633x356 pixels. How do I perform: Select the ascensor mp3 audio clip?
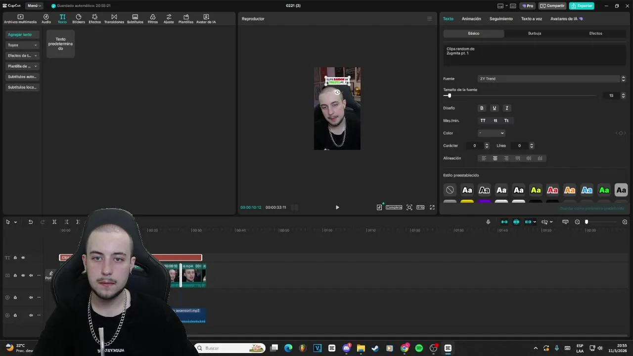tap(188, 315)
